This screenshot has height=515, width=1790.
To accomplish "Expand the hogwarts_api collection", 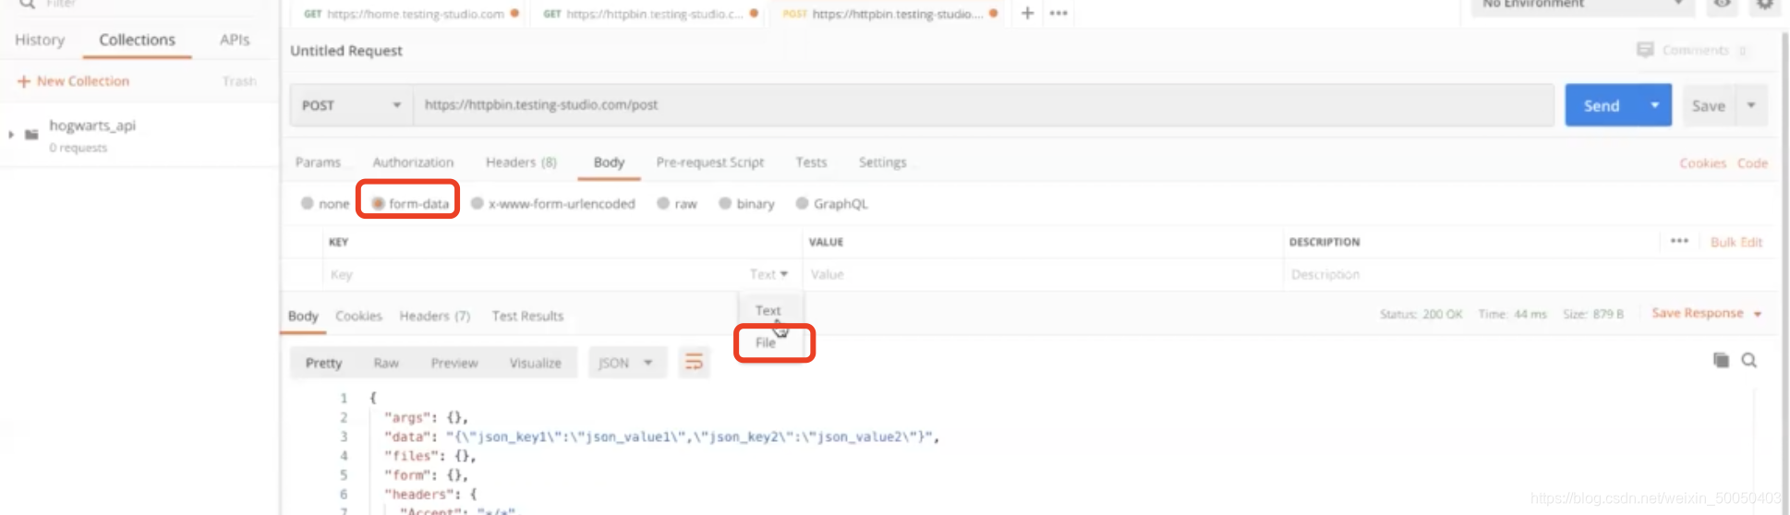I will click(11, 135).
